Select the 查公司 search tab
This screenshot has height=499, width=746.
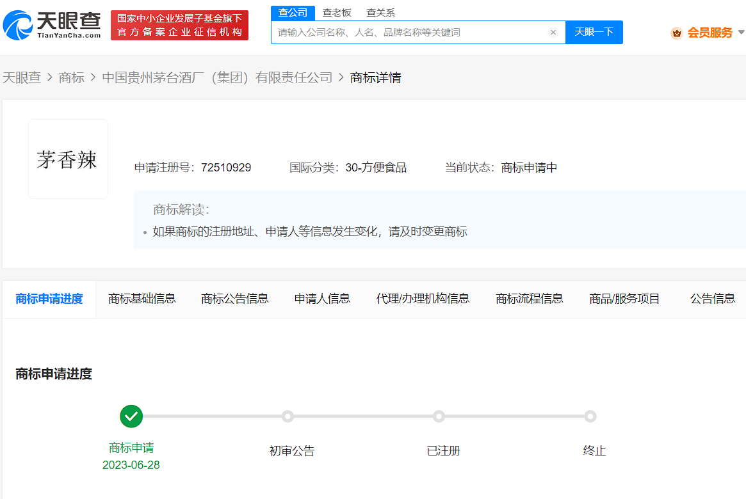pyautogui.click(x=293, y=13)
